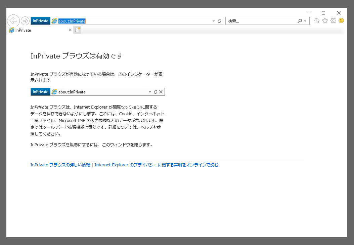Click the magnifier search icon
The width and height of the screenshot is (354, 245).
click(300, 21)
